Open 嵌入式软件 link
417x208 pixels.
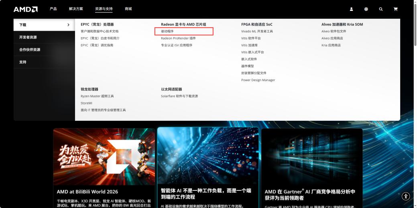(x=249, y=59)
